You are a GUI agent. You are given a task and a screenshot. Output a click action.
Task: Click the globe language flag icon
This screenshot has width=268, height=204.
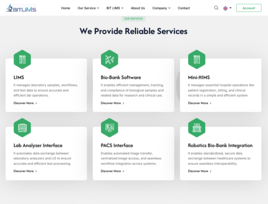pos(225,8)
